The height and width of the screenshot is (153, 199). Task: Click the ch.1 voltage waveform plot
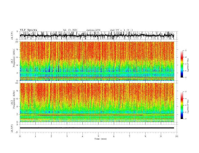97,35
